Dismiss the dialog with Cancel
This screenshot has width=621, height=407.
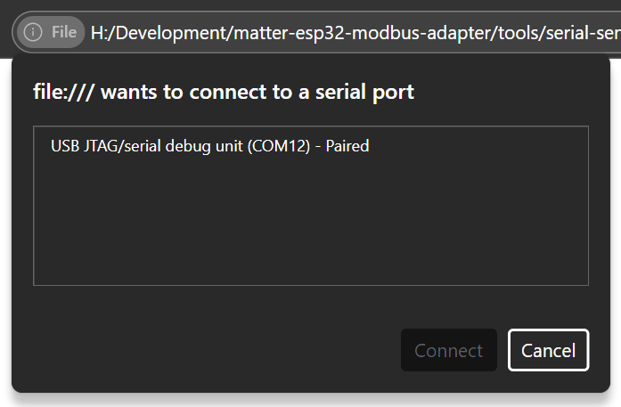click(x=548, y=350)
